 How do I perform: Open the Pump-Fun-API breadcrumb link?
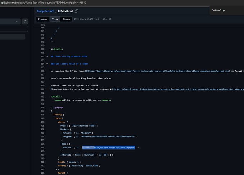(x=45, y=11)
